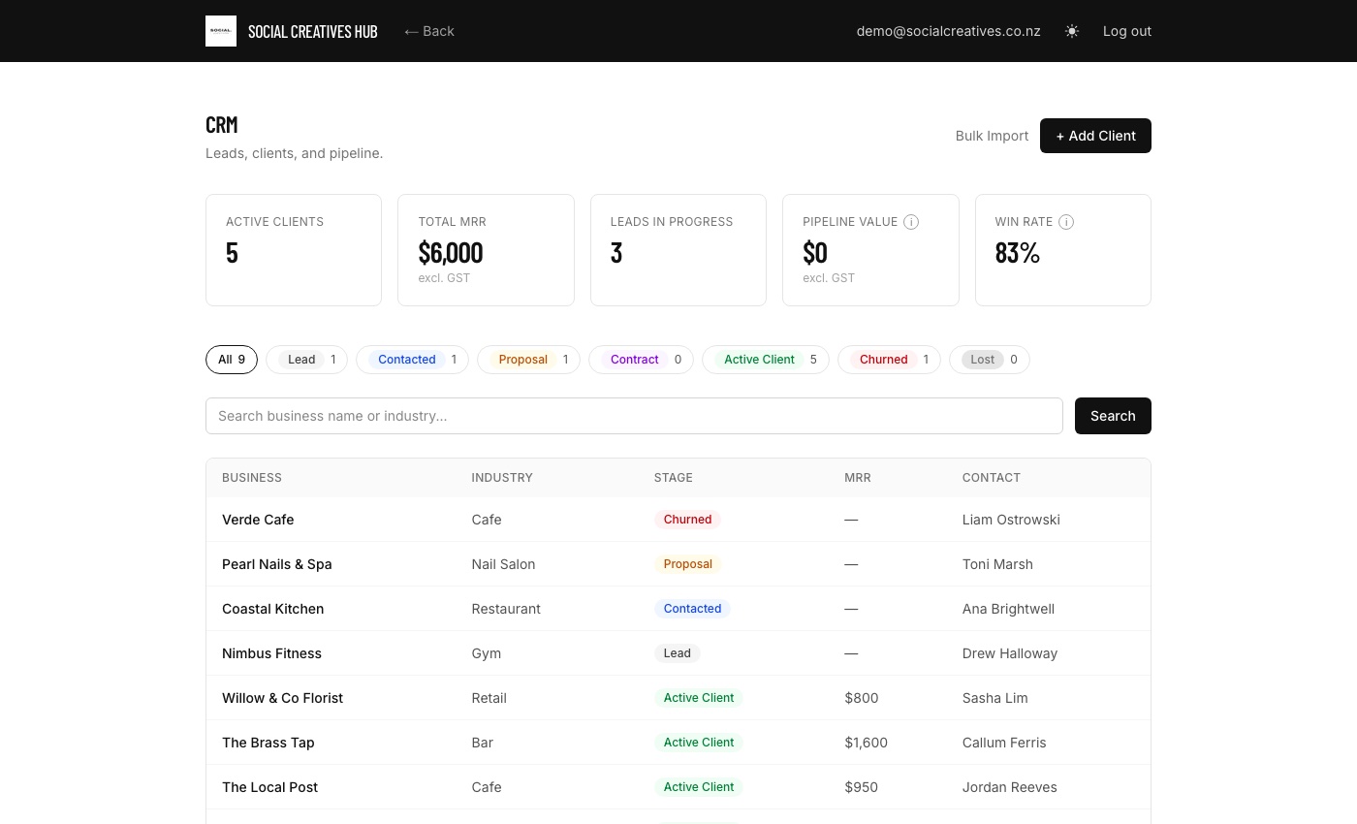Click the Total MRR stat card
Viewport: 1357px width, 824px height.
486,250
